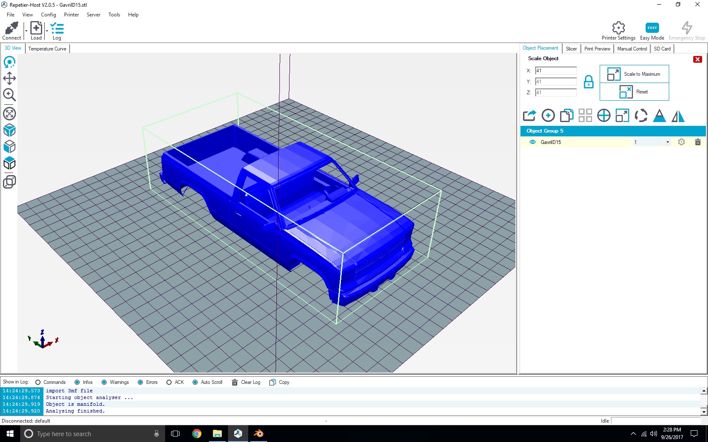Open Printer Settings gear icon
The image size is (708, 442).
point(618,28)
